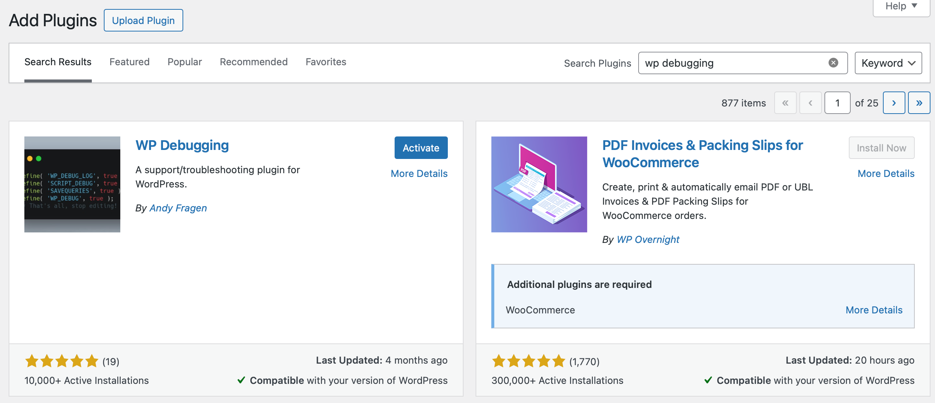Click the '877 items' count text
The width and height of the screenshot is (935, 403).
click(744, 103)
